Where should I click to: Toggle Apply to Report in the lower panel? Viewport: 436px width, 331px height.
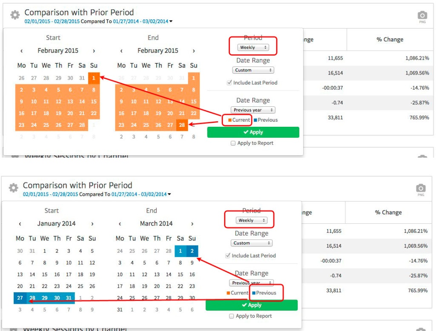click(231, 316)
